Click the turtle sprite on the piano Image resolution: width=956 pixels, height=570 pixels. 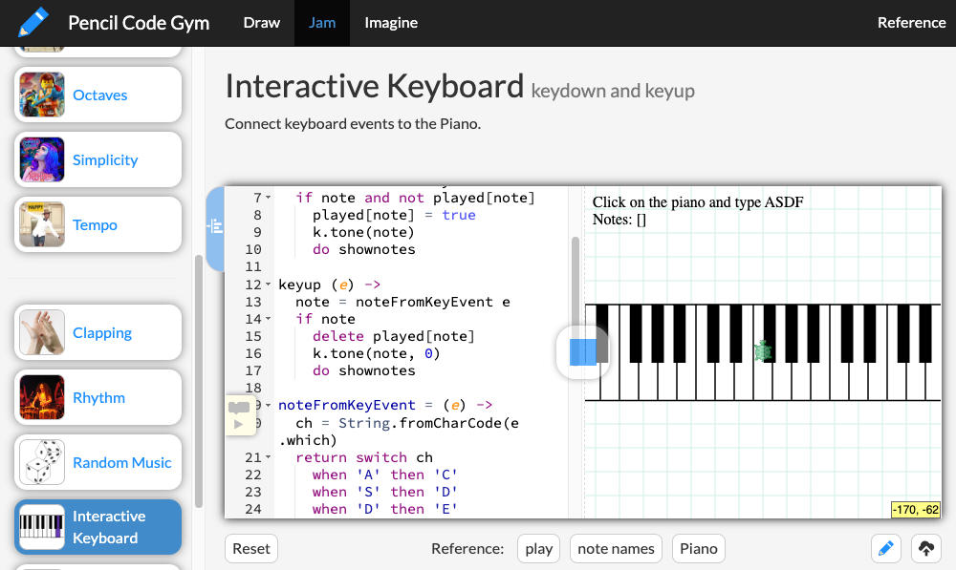[762, 350]
